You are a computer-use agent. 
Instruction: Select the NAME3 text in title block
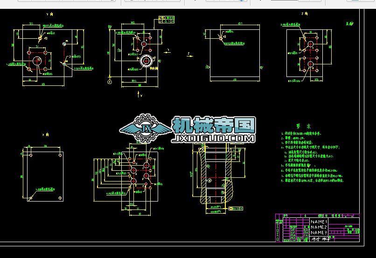pos(319,233)
